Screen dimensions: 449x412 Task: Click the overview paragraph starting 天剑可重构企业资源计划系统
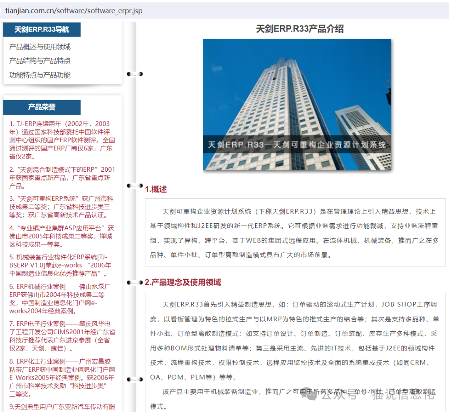[294, 233]
